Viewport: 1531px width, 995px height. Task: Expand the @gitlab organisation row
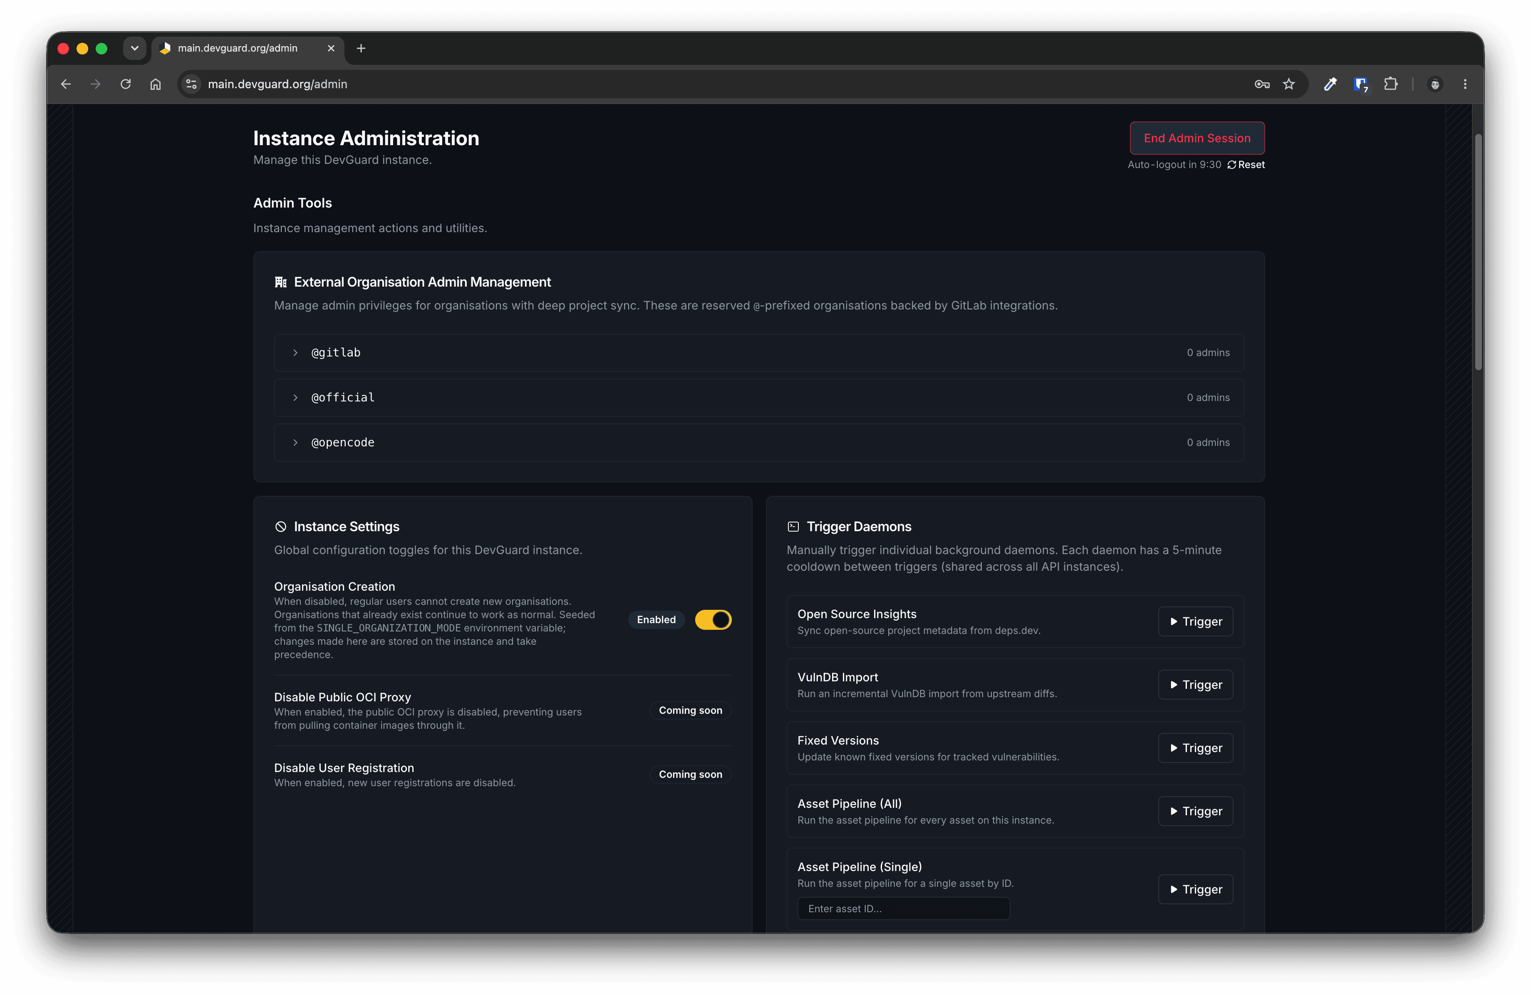pos(758,352)
